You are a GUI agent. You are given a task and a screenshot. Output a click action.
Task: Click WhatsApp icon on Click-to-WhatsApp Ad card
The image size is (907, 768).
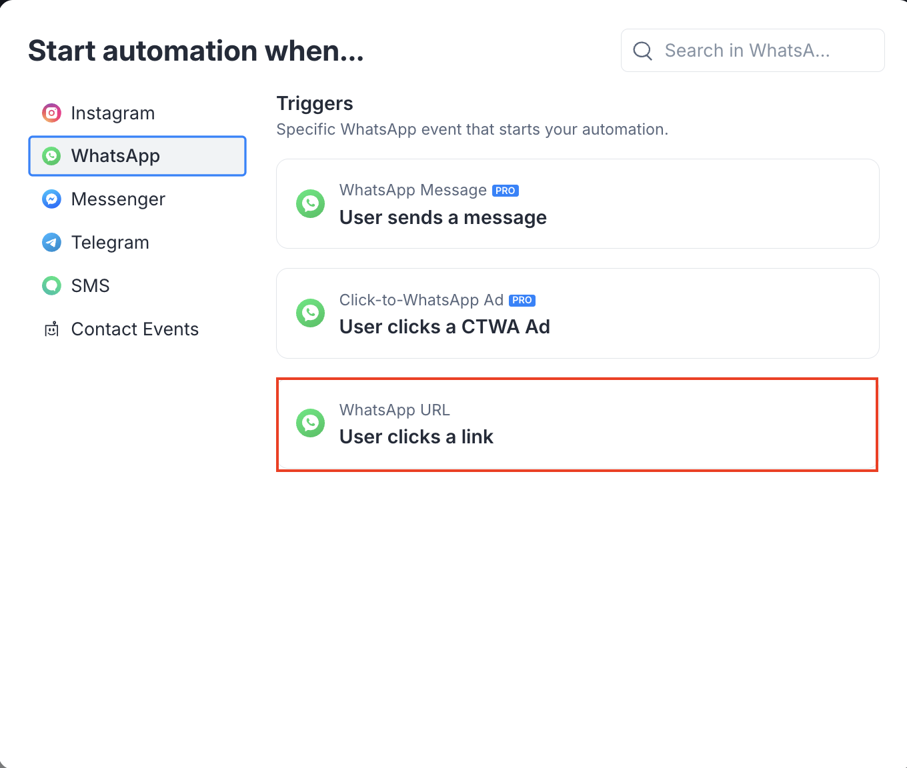click(310, 313)
